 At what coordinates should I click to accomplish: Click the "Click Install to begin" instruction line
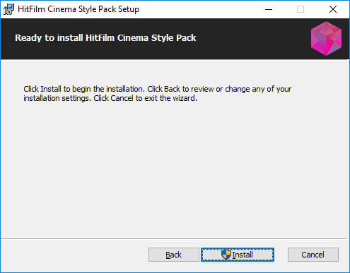[157, 89]
